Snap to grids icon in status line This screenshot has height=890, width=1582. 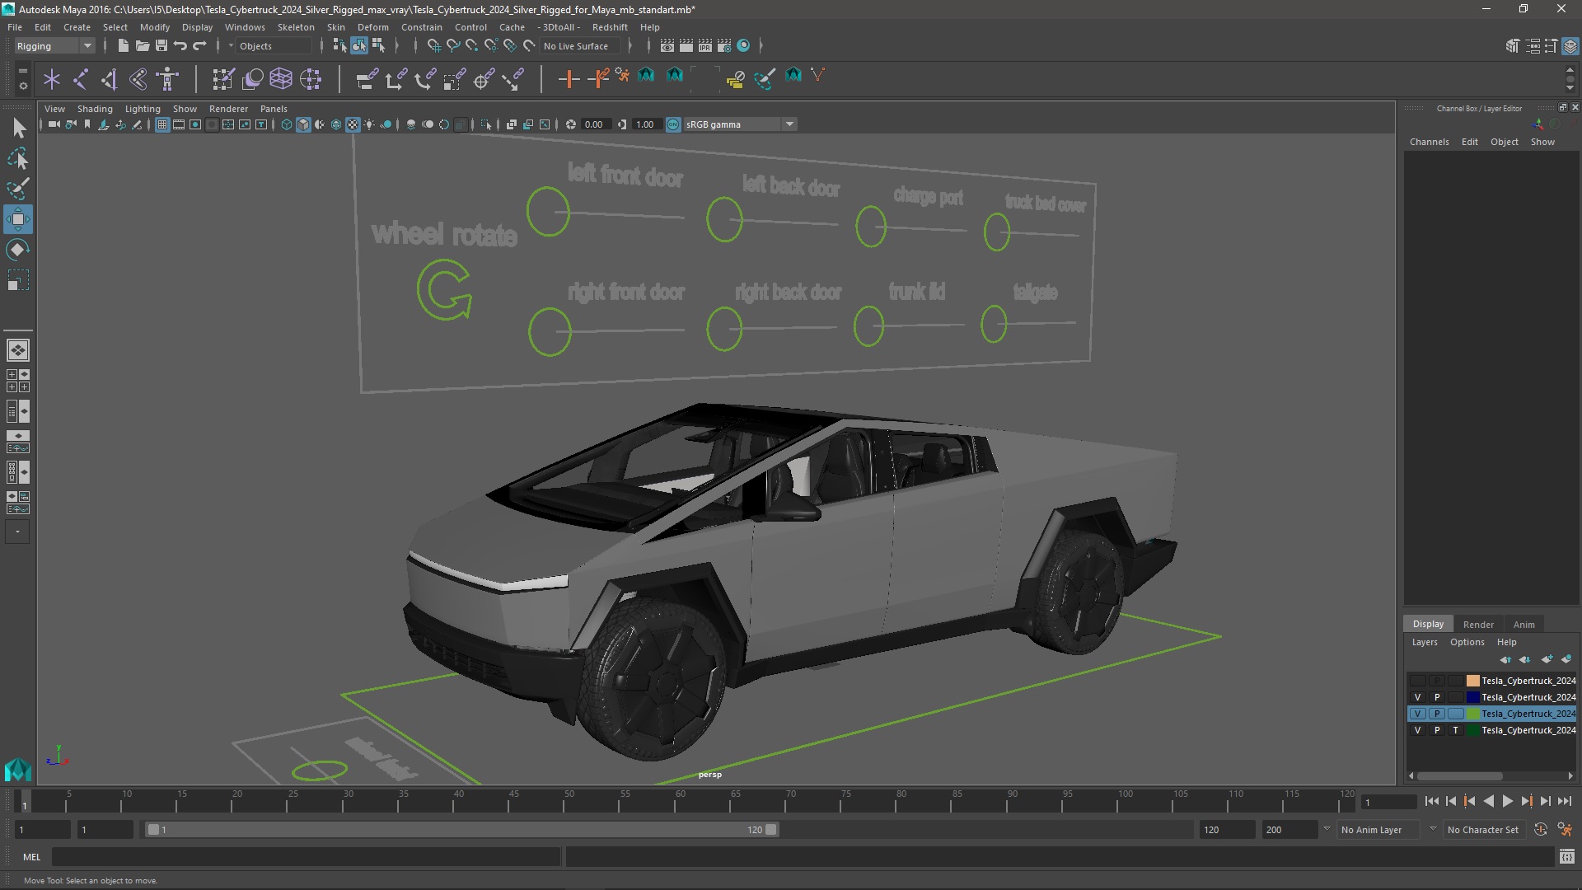coord(434,46)
